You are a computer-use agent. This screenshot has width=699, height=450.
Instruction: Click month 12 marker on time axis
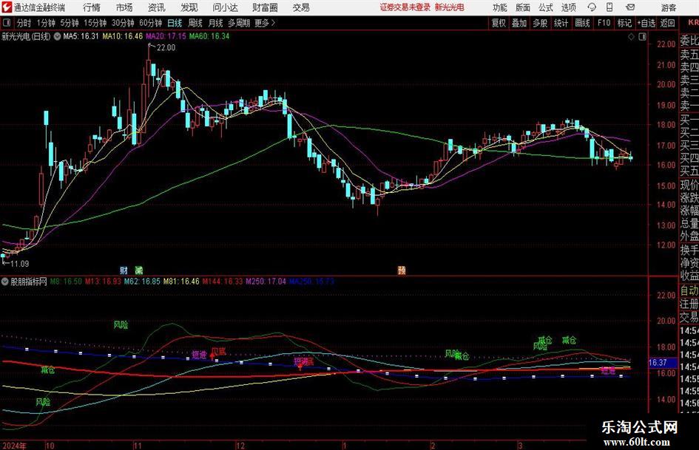coord(240,446)
